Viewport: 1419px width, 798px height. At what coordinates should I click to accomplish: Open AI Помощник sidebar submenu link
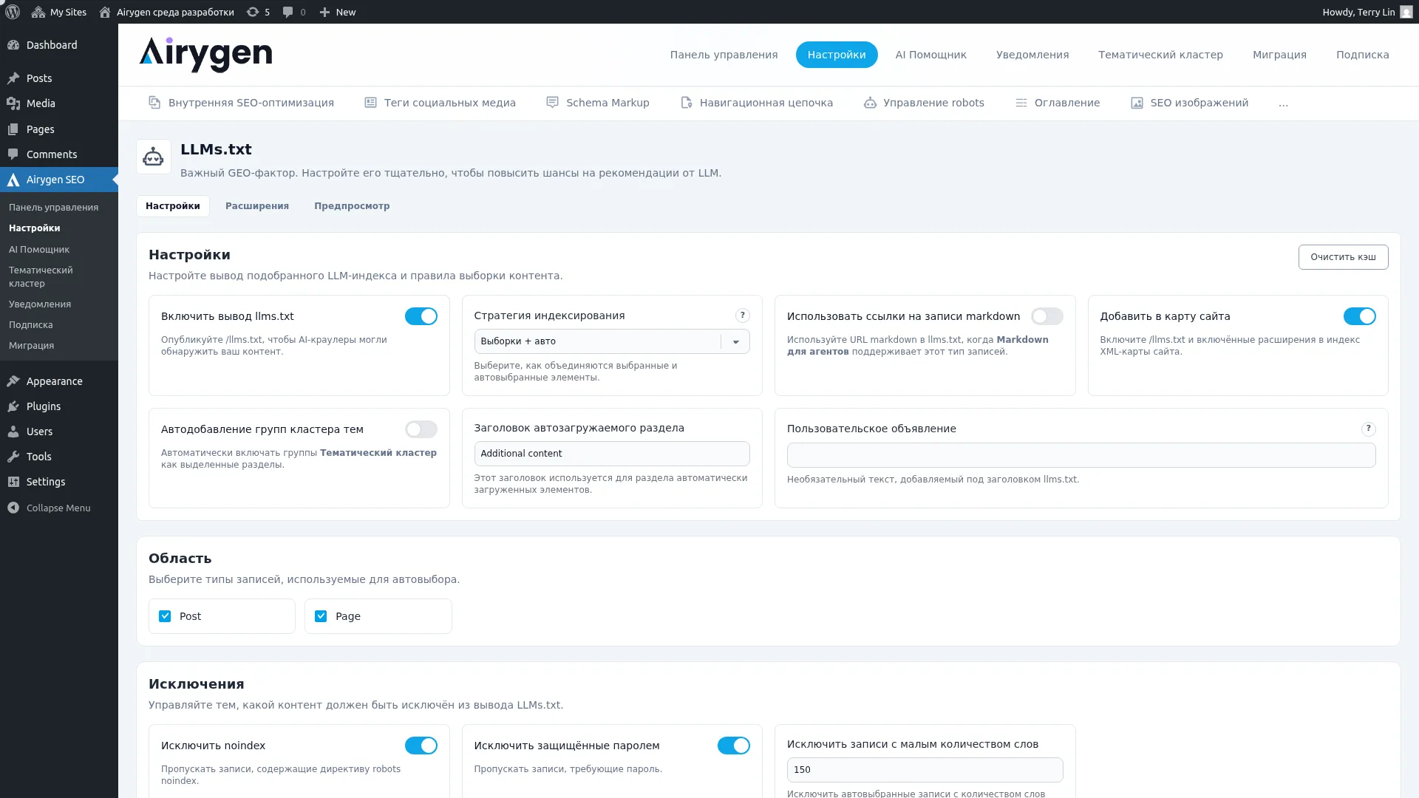(x=39, y=250)
